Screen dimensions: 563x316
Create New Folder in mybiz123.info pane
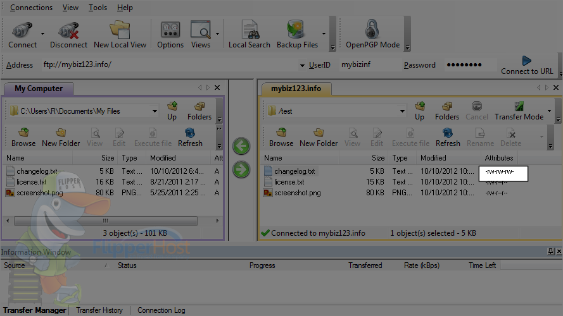coord(319,138)
